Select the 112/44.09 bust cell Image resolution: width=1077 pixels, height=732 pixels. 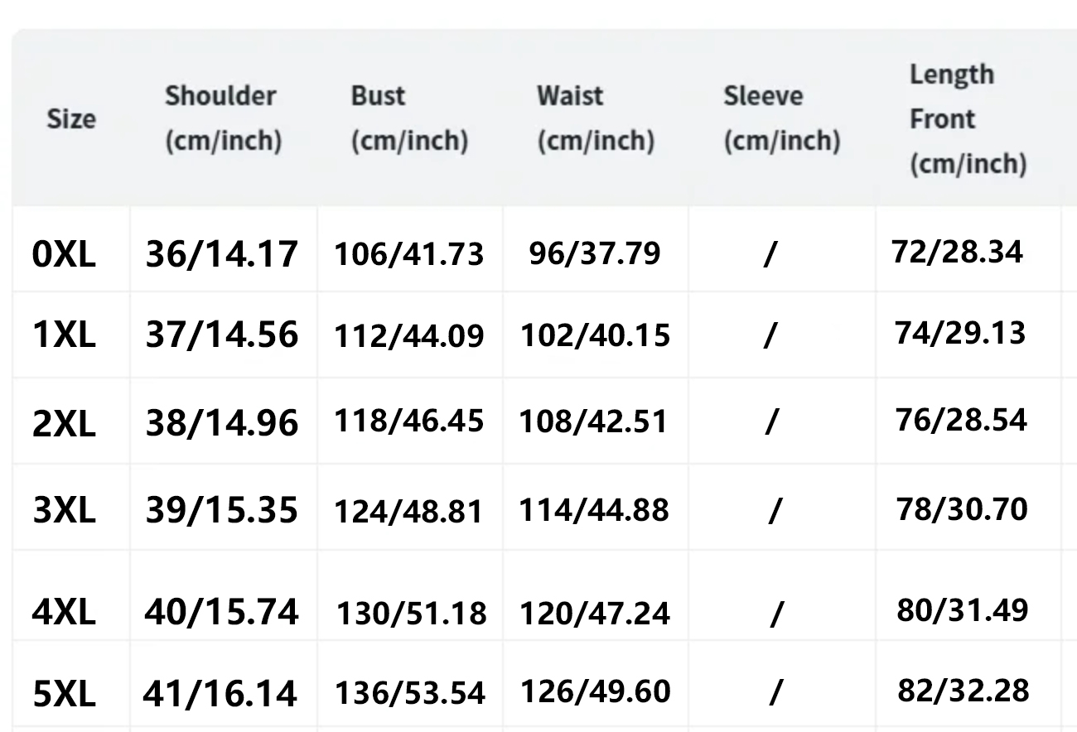tap(409, 336)
